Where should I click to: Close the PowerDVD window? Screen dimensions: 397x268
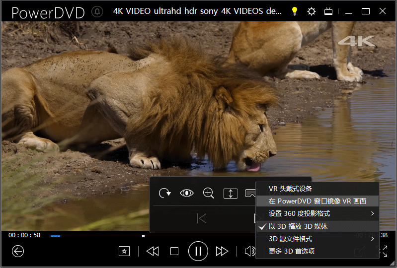[x=383, y=11]
